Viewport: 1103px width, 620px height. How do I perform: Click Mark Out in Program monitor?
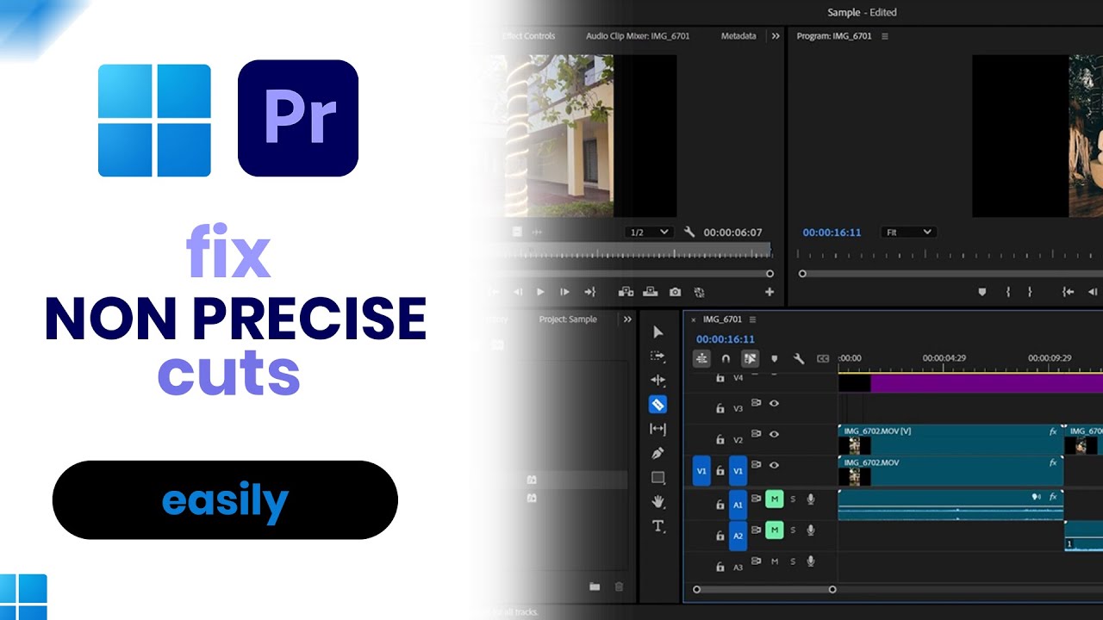tap(1029, 292)
